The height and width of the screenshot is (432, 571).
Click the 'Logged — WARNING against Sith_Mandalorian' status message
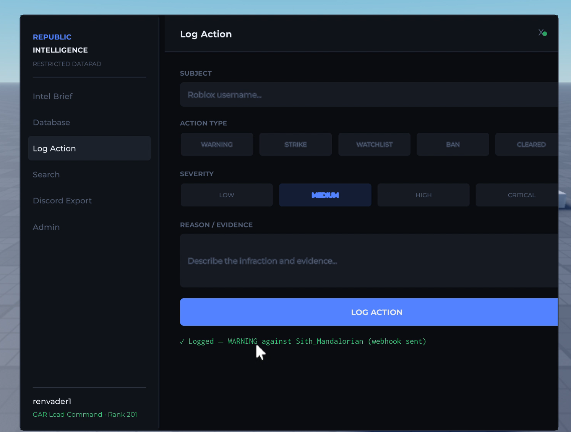tap(303, 341)
